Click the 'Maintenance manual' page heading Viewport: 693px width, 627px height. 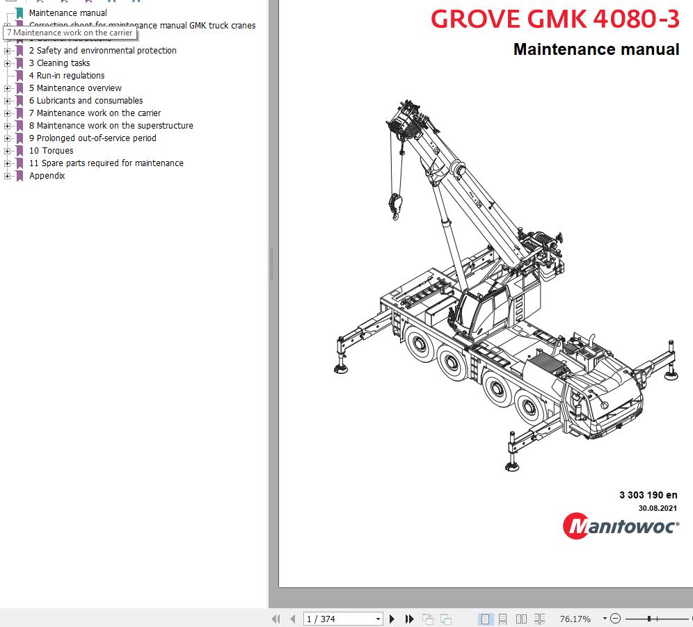(596, 49)
